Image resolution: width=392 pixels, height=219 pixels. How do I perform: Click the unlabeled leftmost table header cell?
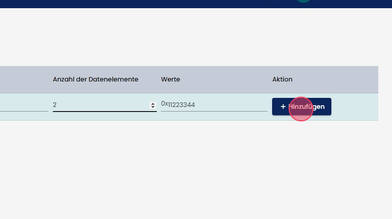[x=23, y=79]
